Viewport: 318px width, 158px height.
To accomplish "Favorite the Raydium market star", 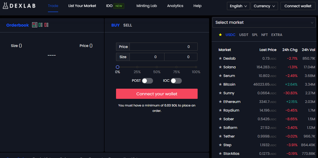I will click(220, 110).
